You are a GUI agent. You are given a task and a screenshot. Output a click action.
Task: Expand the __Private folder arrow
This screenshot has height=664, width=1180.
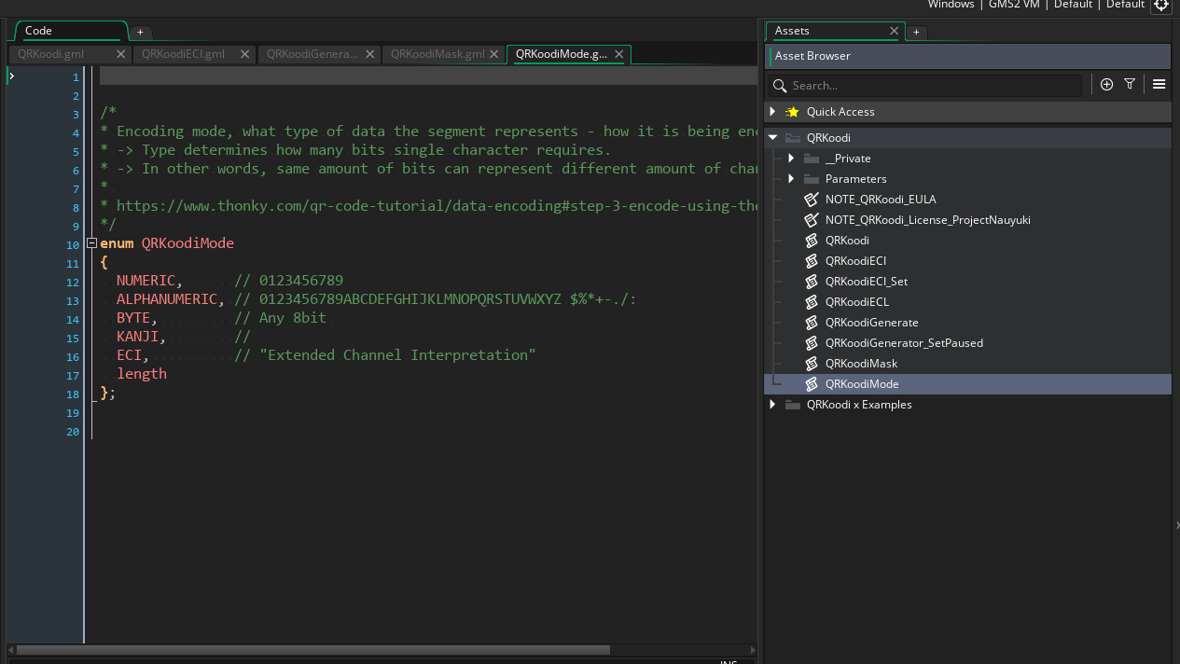(x=791, y=159)
